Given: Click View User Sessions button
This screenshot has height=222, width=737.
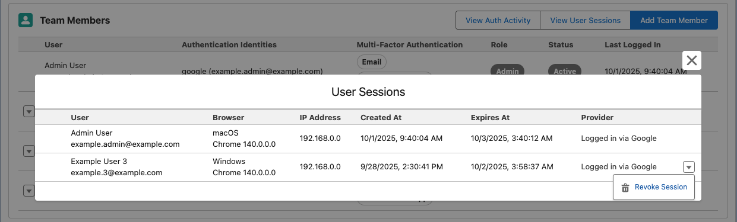Looking at the screenshot, I should pyautogui.click(x=585, y=20).
